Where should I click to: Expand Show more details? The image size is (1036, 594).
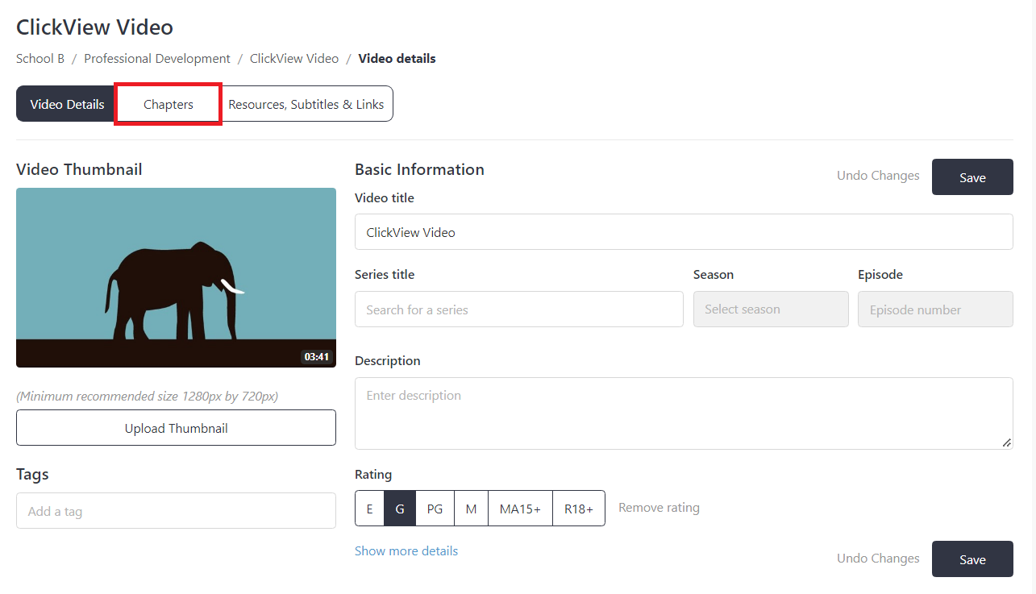point(406,551)
